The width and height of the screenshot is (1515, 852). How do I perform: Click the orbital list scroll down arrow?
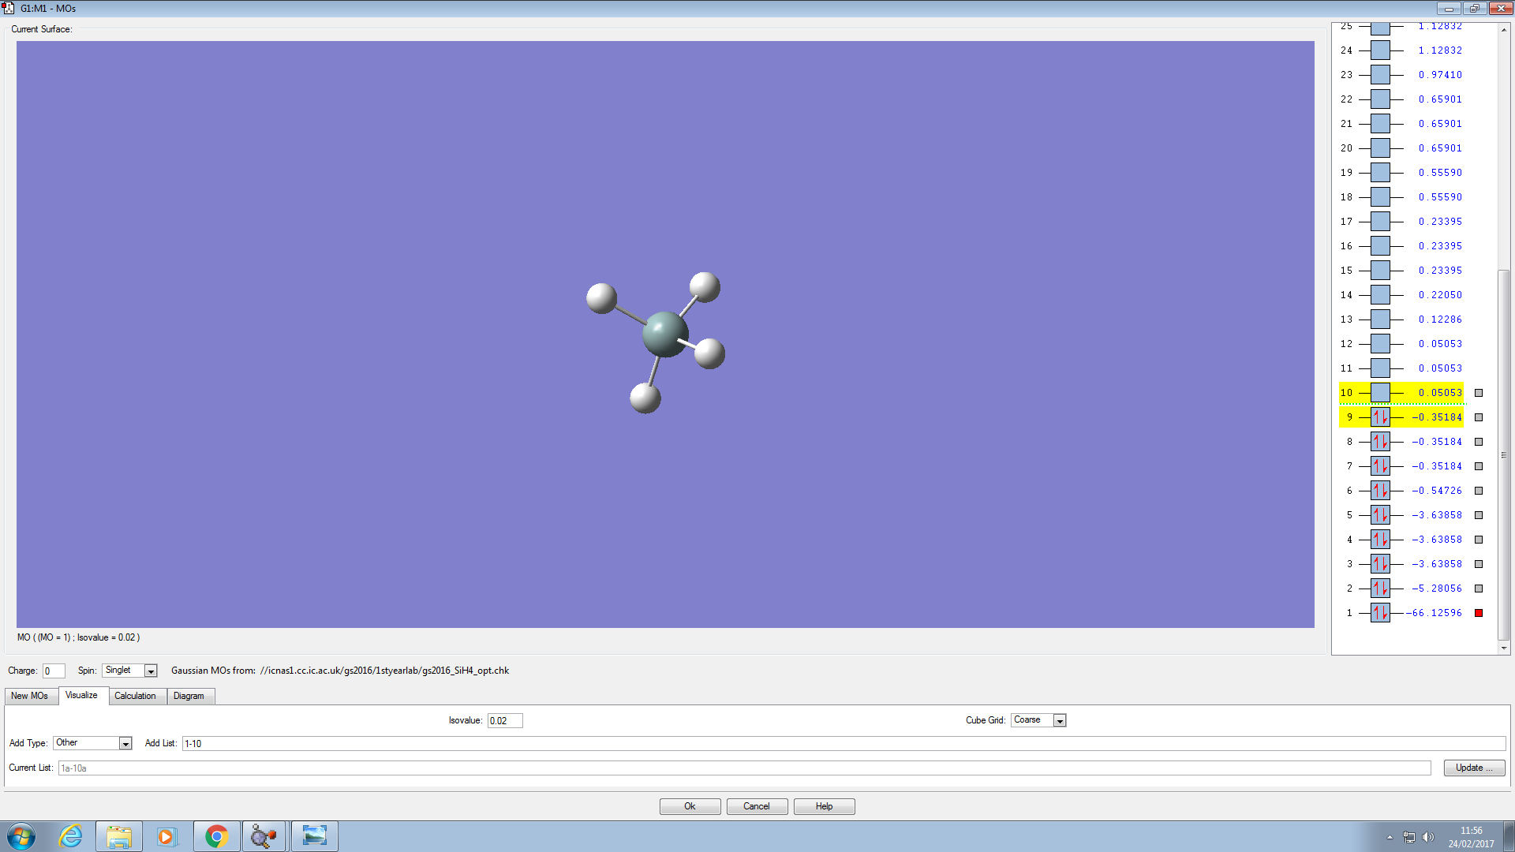point(1504,648)
